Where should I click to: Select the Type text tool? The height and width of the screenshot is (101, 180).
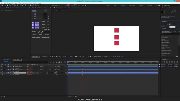[x=25, y=5]
